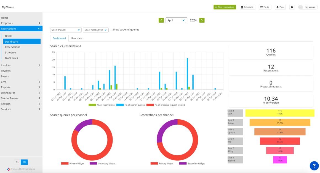Open the blue help question mark bubble
The width and height of the screenshot is (320, 173).
pyautogui.click(x=314, y=166)
